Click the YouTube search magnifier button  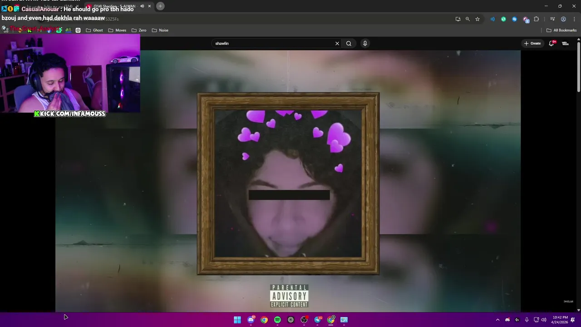click(349, 44)
